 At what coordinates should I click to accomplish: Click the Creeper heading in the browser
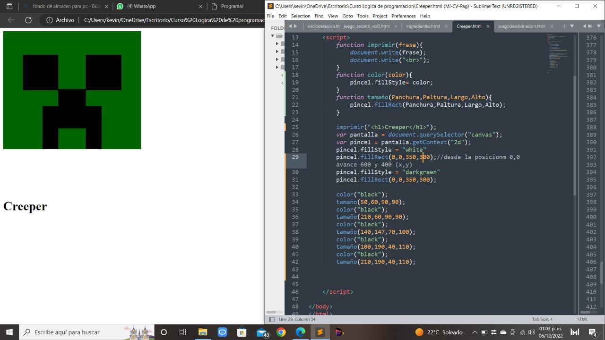click(25, 206)
